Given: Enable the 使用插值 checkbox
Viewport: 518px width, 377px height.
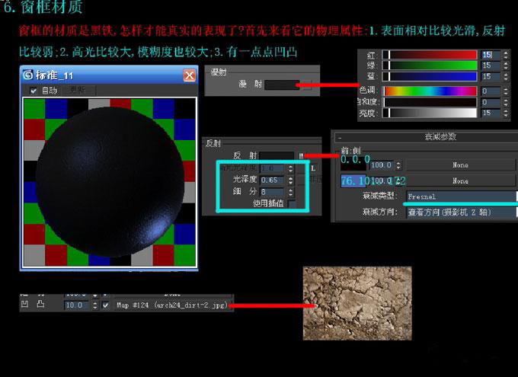Looking at the screenshot, I should point(291,204).
